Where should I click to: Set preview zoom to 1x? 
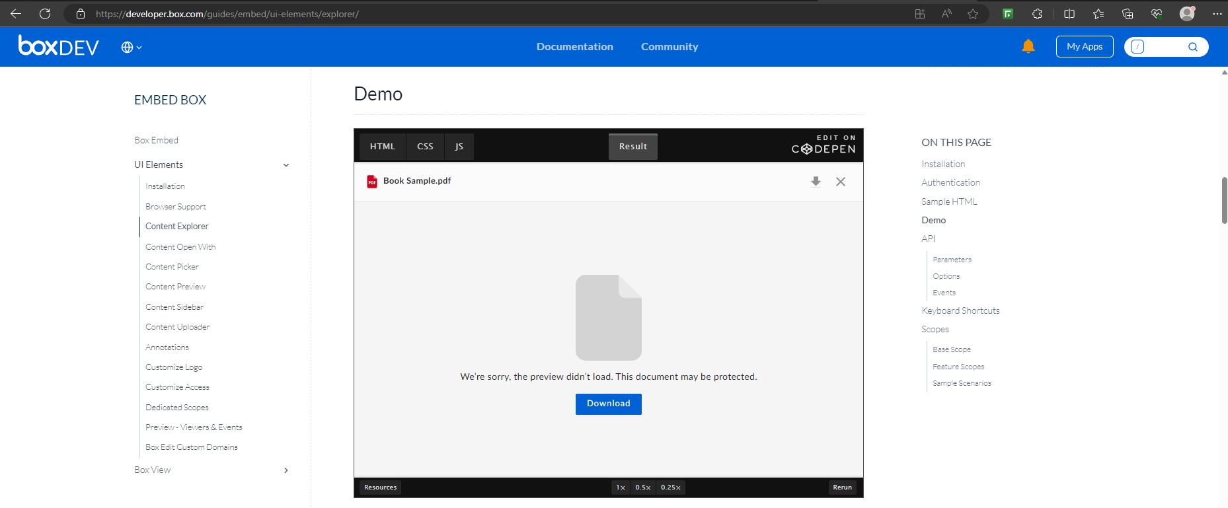pos(621,488)
